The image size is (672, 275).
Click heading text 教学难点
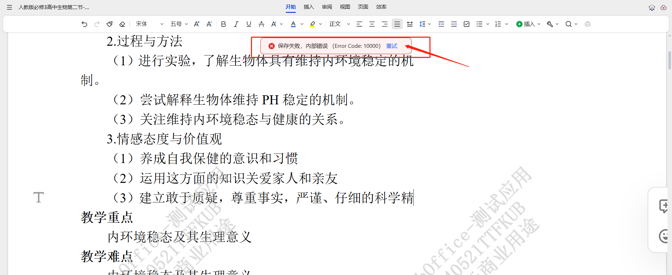click(x=107, y=257)
